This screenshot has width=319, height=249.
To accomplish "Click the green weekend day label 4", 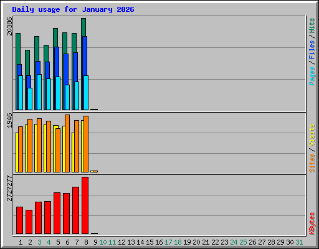I will (49, 242).
